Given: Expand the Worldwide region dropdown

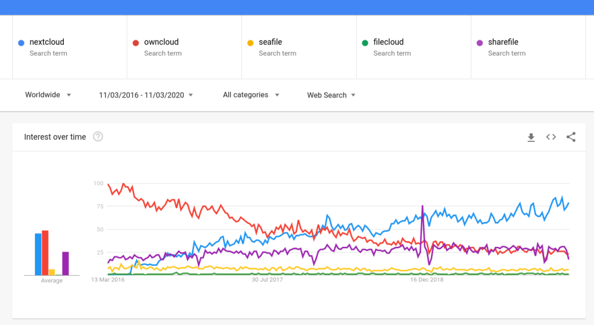Looking at the screenshot, I should (x=48, y=95).
